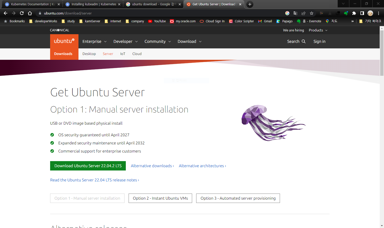Switch to the Installing kubeadm tab
Screen dimensions: 384x228
pos(92,4)
